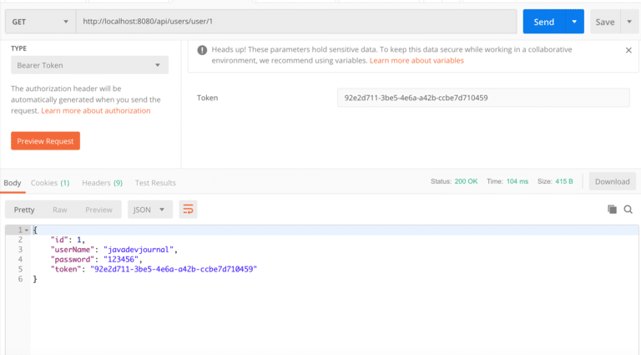Image resolution: width=641 pixels, height=355 pixels.
Task: Select the Preview view mode
Action: coord(98,210)
